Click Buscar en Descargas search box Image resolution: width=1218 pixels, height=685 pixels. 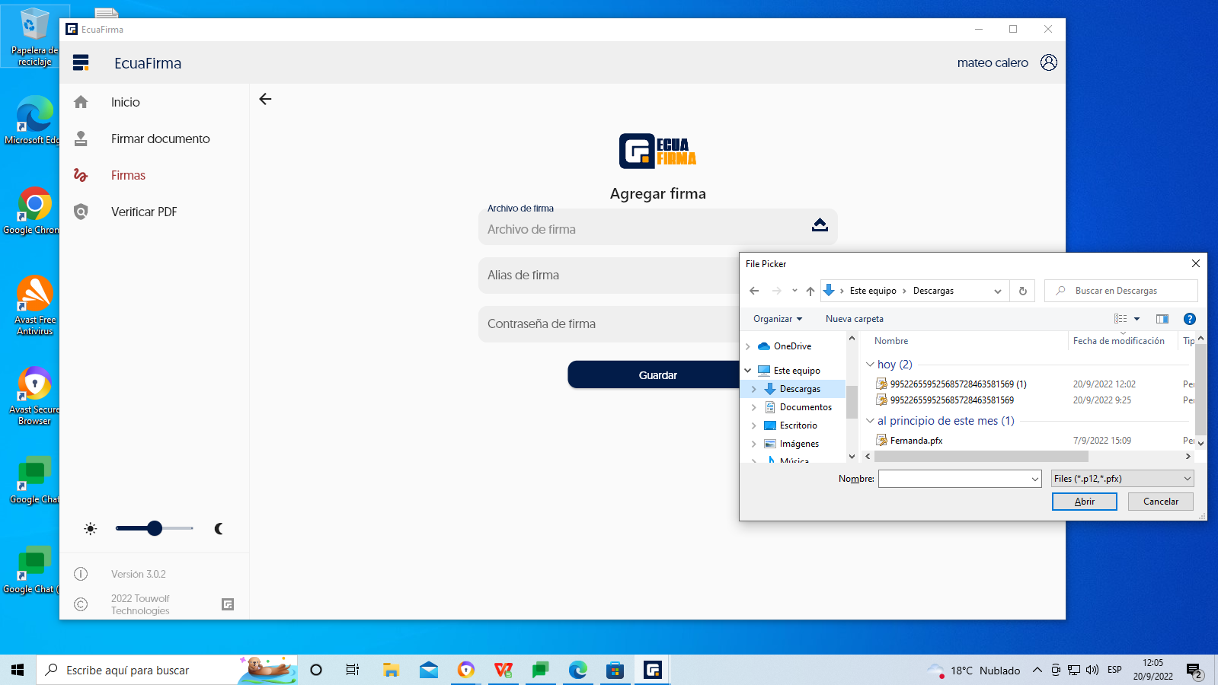pos(1121,291)
